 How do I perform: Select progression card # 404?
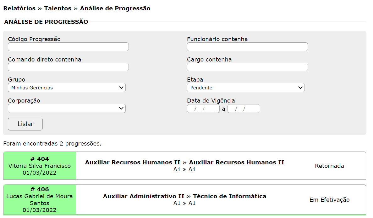(x=40, y=159)
